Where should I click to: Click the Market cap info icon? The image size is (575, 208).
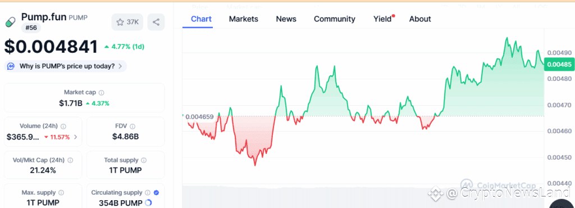coord(102,92)
